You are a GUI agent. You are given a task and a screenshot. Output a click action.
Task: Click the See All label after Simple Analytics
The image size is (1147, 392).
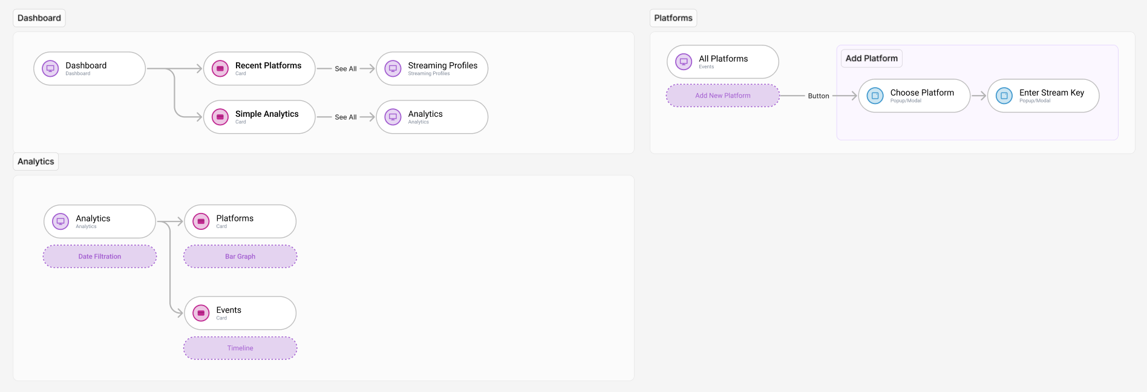point(345,117)
